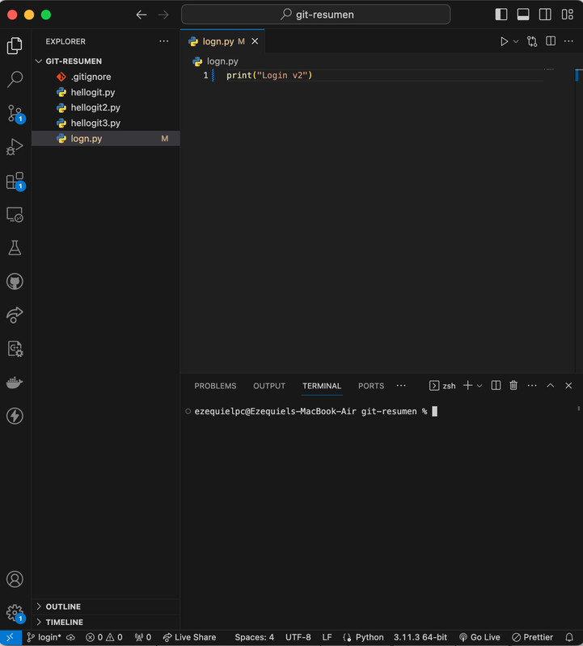Open Explorer Views and More Actions ellipsis
The height and width of the screenshot is (646, 583).
click(164, 41)
